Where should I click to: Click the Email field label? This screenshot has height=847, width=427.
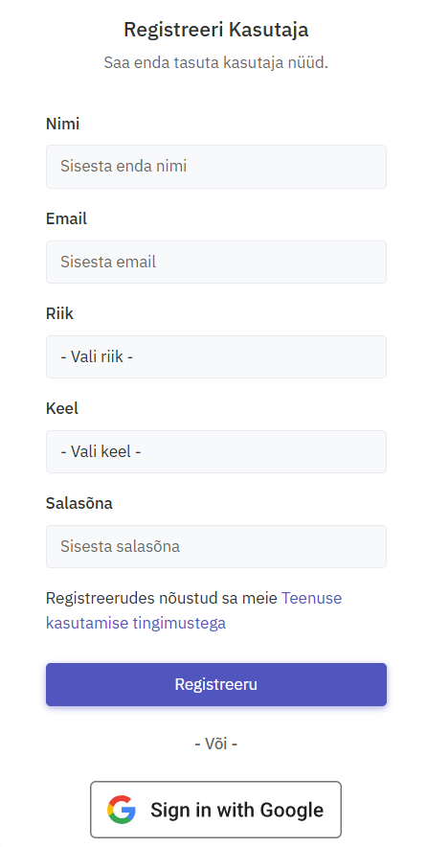(x=66, y=218)
